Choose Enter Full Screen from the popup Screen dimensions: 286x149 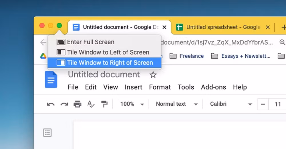[x=104, y=42]
